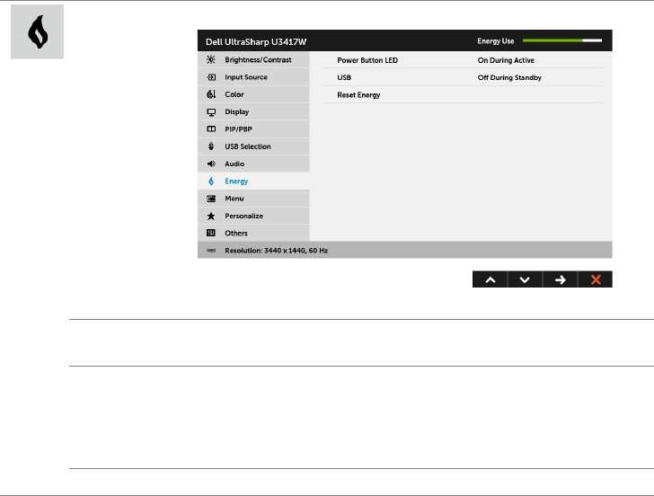
Task: Click the Display monitor icon
Action: coord(211,111)
